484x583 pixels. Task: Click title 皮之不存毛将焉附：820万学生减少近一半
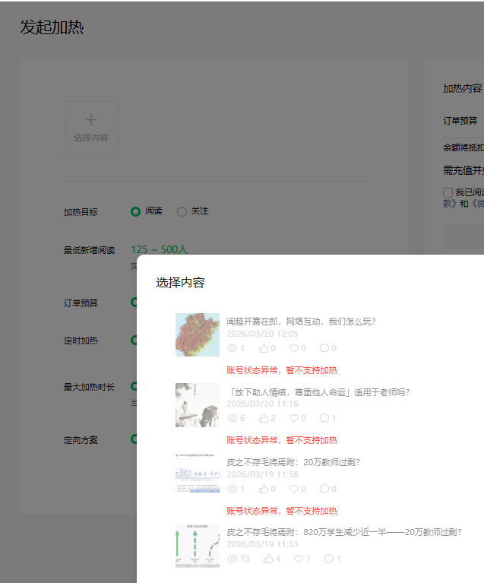point(344,532)
